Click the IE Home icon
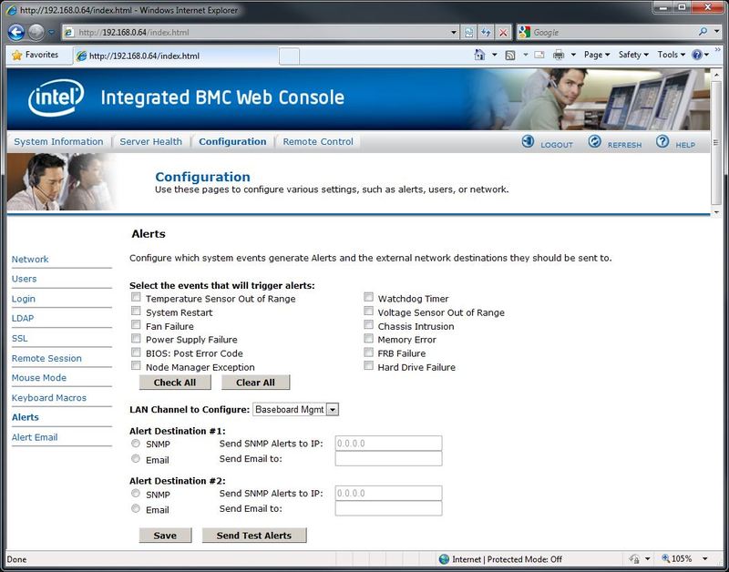Viewport: 729px width, 572px height. 480,55
